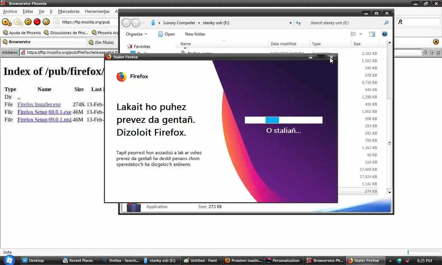This screenshot has height=265, width=442.
Task: Click Explorer forward navigation button
Action: pyautogui.click(x=136, y=23)
